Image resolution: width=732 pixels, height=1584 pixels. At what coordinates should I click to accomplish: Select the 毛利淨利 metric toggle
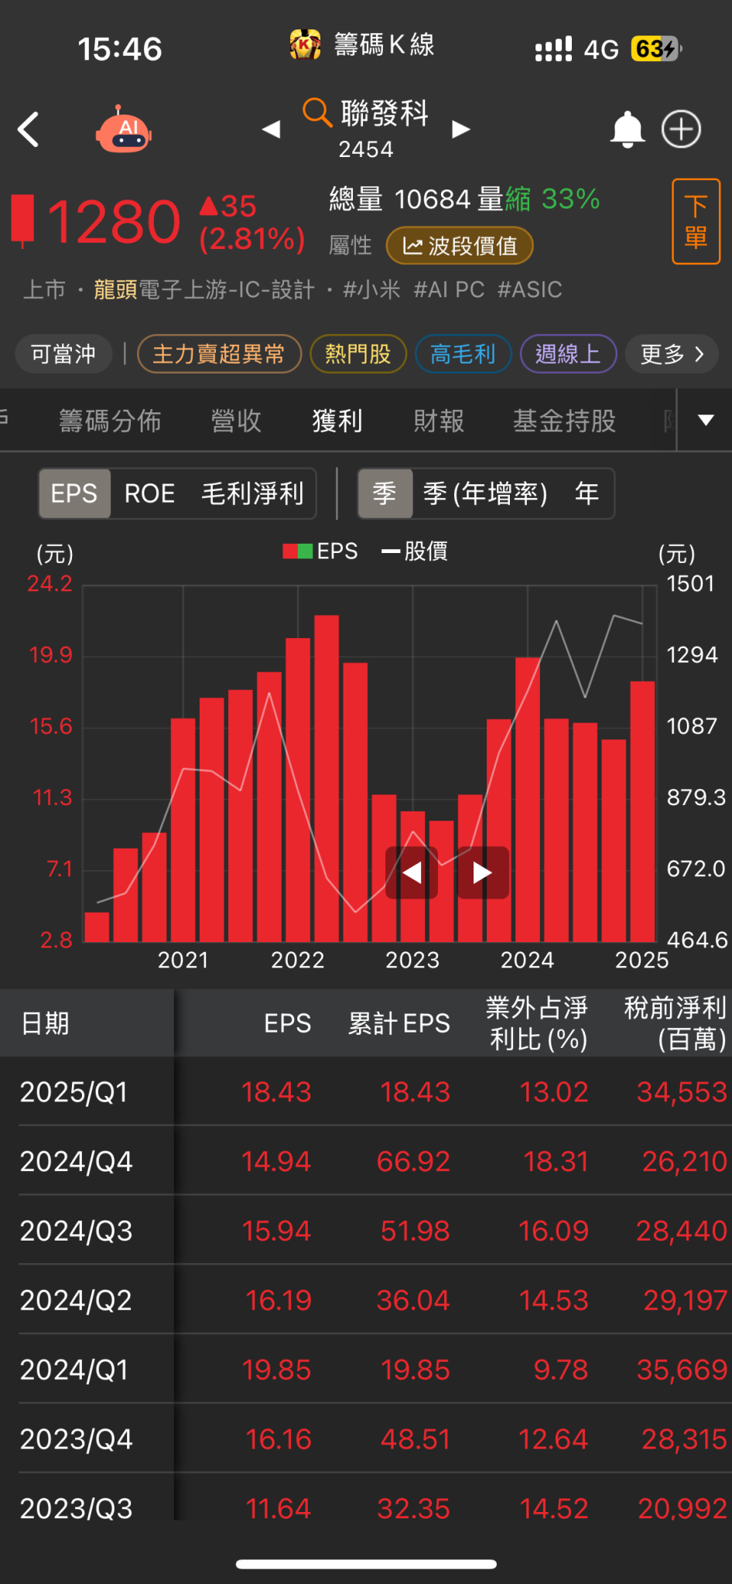tap(252, 493)
